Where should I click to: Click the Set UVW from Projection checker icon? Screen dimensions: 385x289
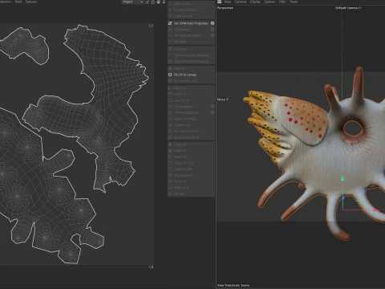pyautogui.click(x=170, y=23)
